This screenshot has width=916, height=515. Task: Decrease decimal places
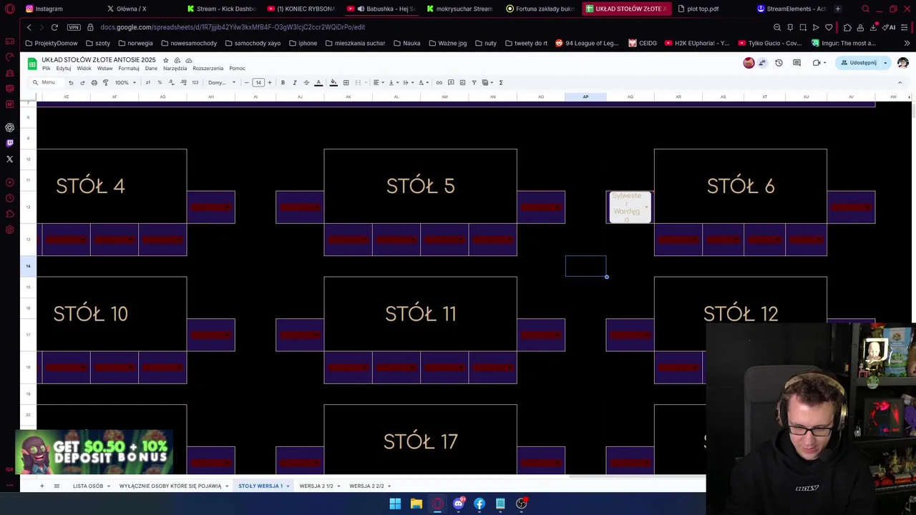(171, 82)
